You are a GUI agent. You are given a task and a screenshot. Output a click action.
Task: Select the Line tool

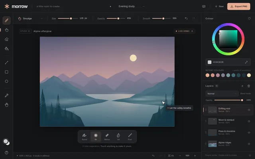[x=6, y=63]
